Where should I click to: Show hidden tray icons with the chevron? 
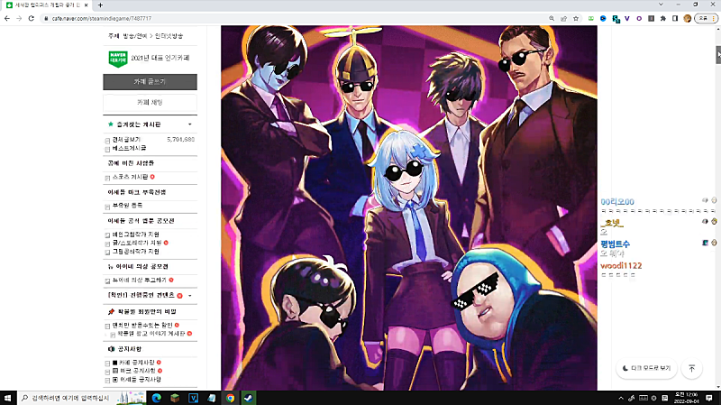click(x=621, y=398)
